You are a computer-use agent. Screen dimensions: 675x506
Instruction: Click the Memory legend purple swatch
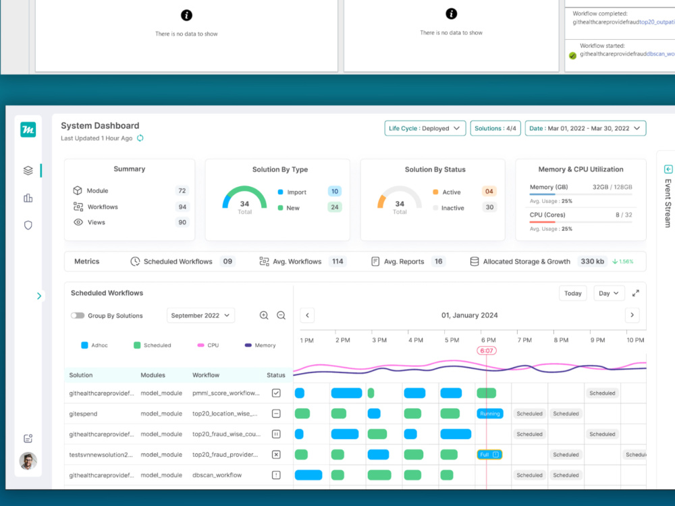[248, 345]
